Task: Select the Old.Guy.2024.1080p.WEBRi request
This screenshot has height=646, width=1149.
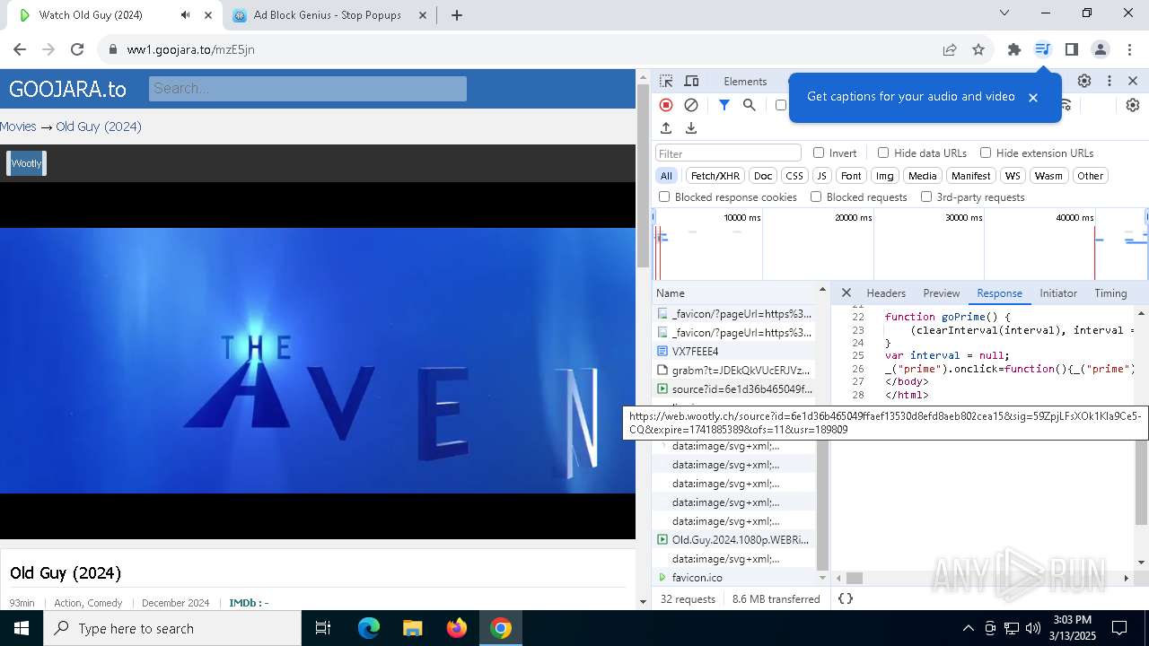Action: coord(734,539)
